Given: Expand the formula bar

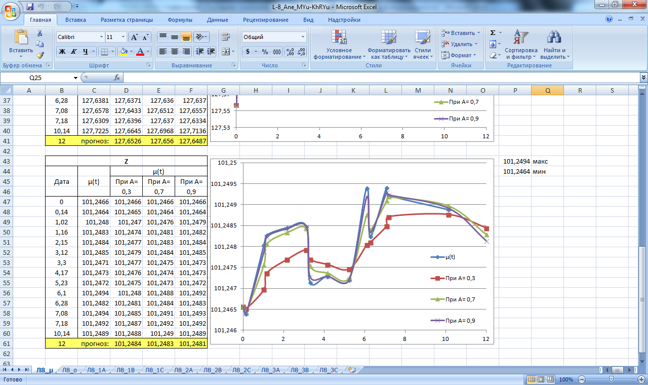Looking at the screenshot, I should click(643, 78).
